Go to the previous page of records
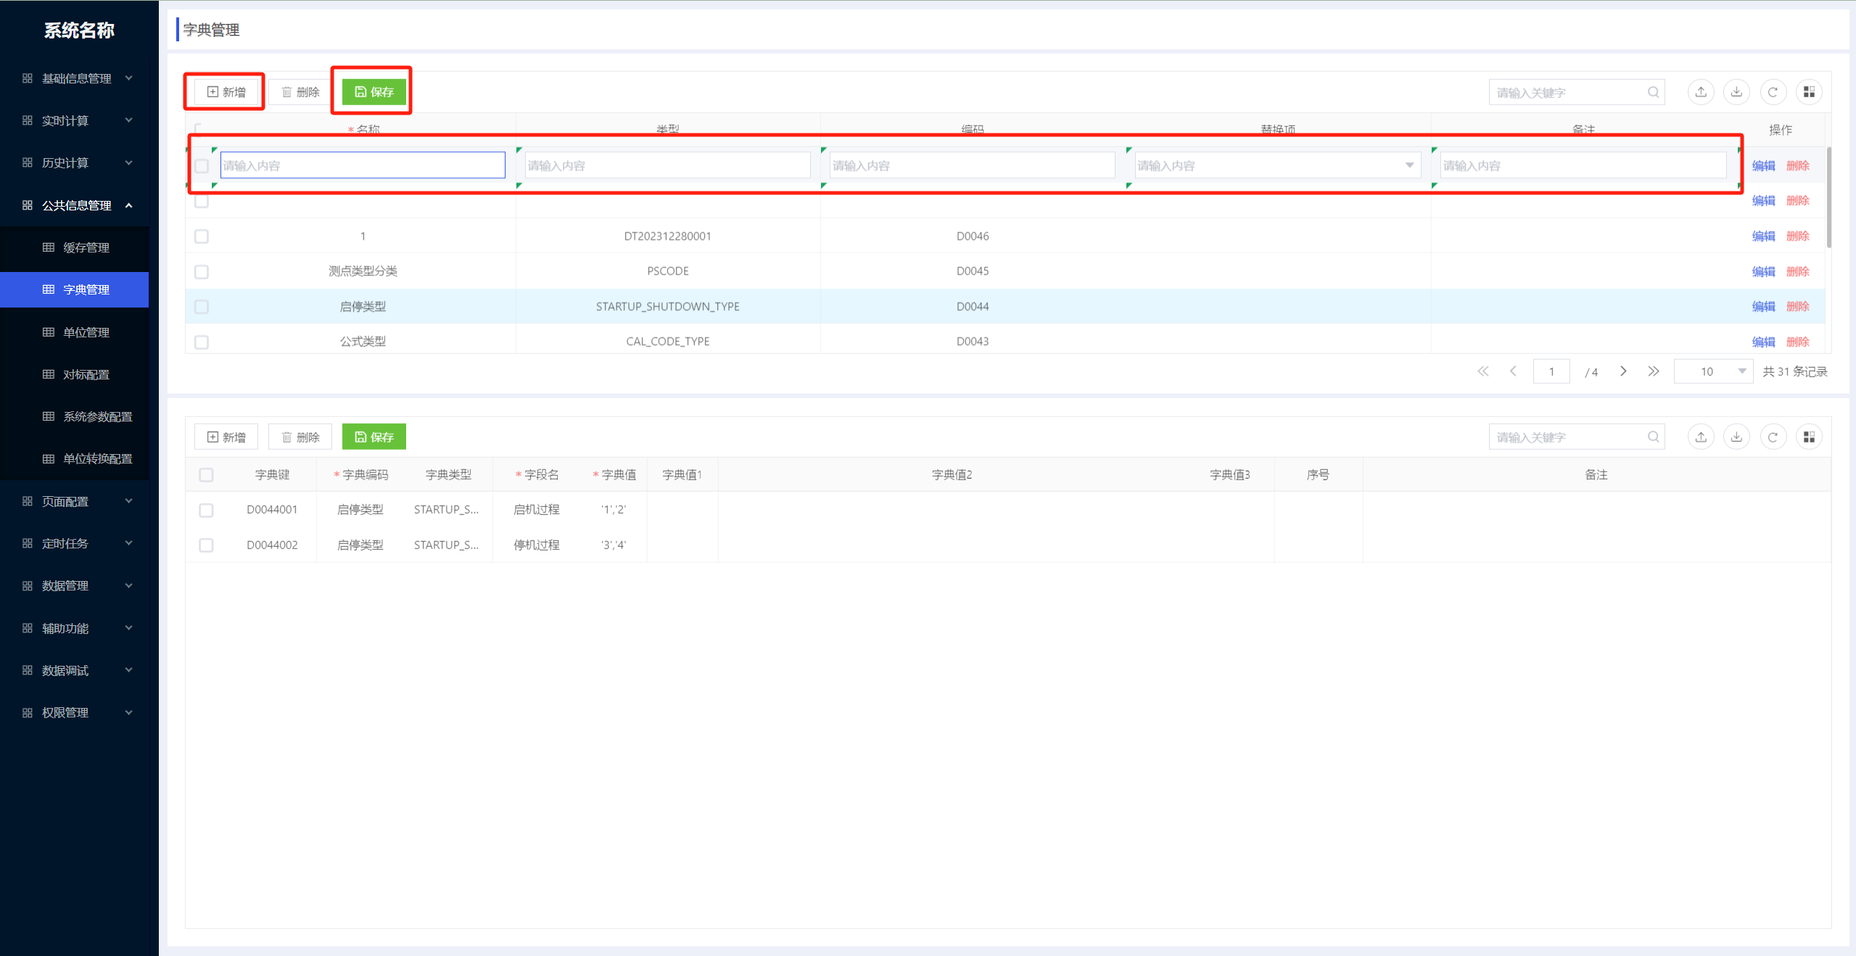The width and height of the screenshot is (1856, 956). coord(1513,371)
